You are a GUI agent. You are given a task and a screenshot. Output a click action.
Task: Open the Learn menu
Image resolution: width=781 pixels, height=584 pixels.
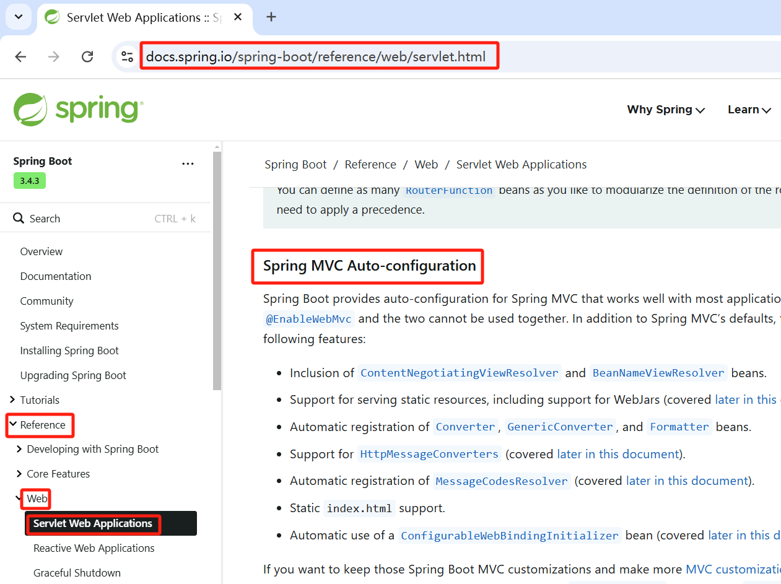[x=749, y=110]
